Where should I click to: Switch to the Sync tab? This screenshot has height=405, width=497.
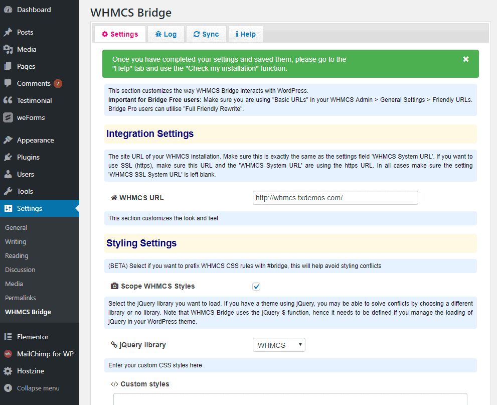(x=206, y=34)
